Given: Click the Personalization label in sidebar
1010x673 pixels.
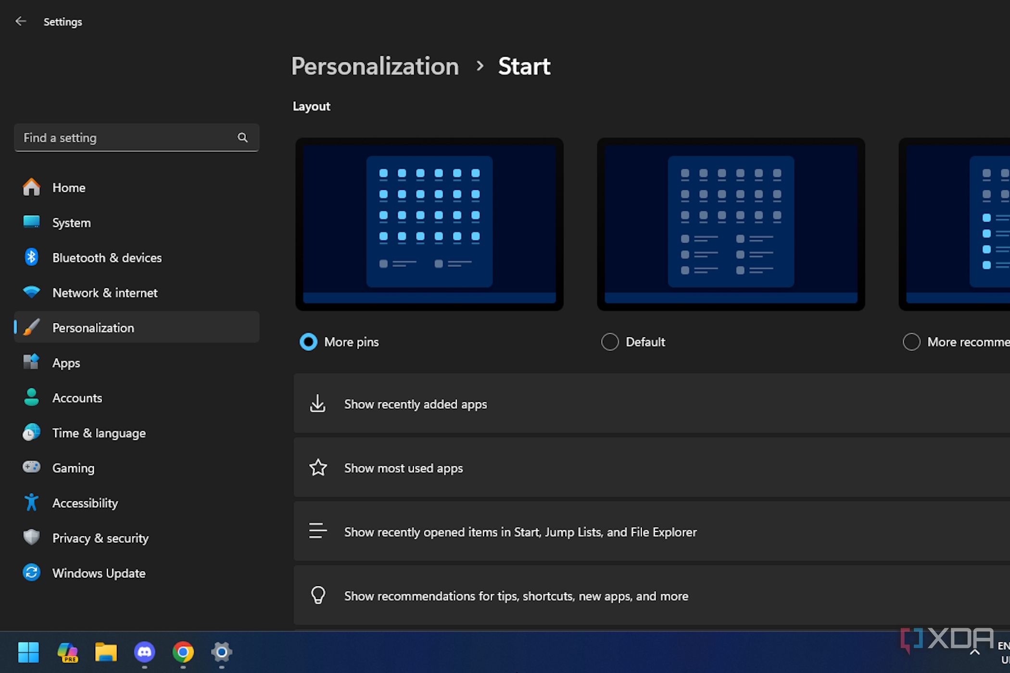Looking at the screenshot, I should tap(93, 328).
